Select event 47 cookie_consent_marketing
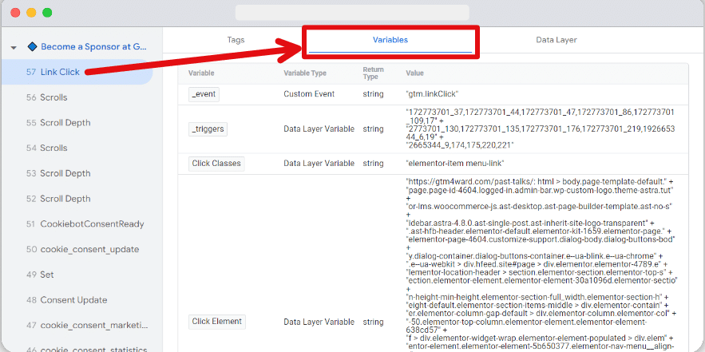This screenshot has height=352, width=705. click(x=86, y=326)
